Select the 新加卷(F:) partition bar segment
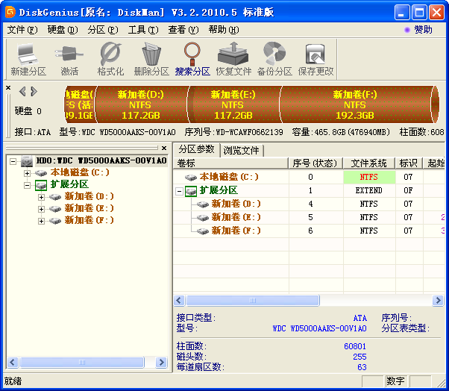Viewport: 449px width, 391px height. (x=355, y=105)
